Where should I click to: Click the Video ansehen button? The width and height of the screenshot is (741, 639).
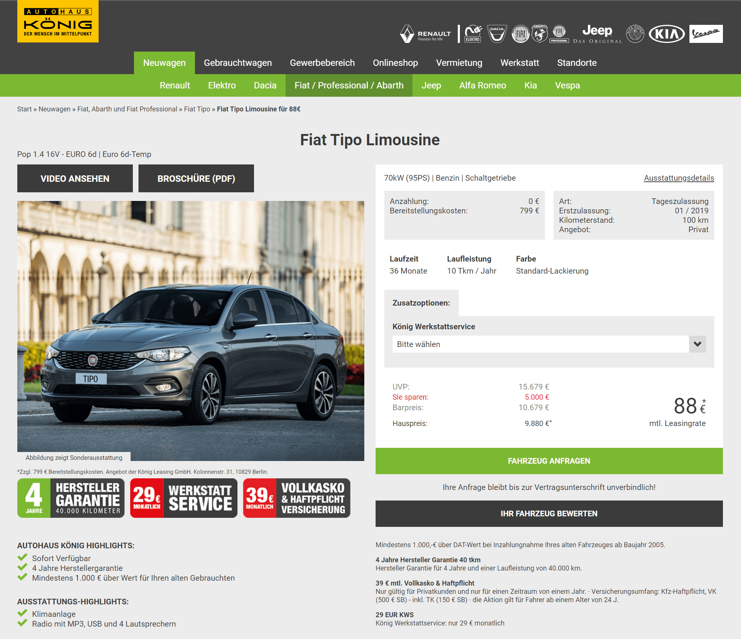tap(75, 178)
